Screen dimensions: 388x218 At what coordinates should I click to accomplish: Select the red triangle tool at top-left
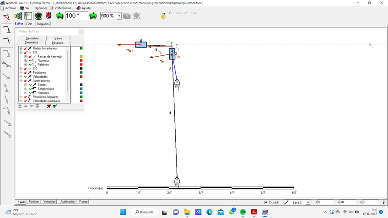6,17
